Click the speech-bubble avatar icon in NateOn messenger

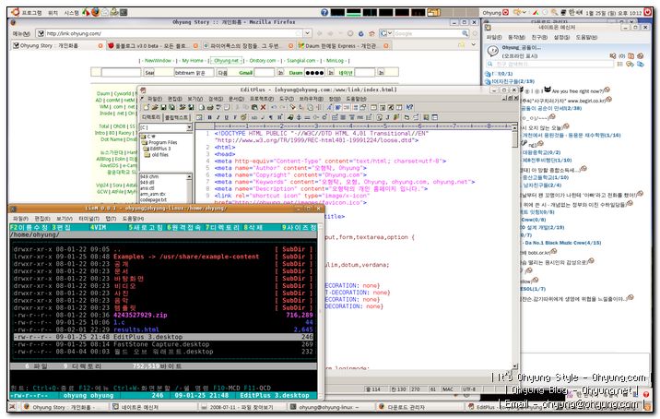tap(492, 51)
